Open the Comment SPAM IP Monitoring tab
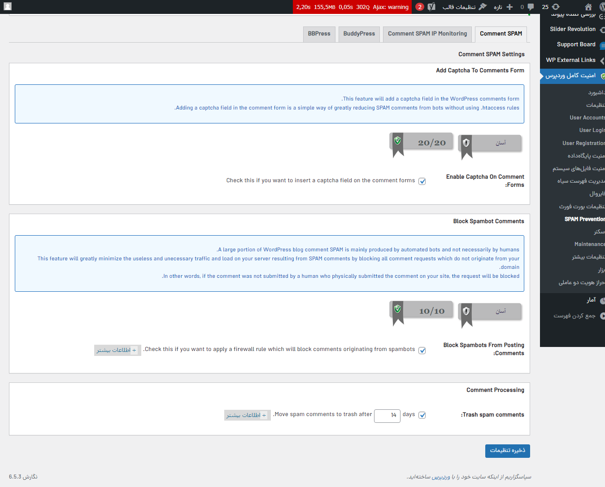605x487 pixels. (427, 34)
